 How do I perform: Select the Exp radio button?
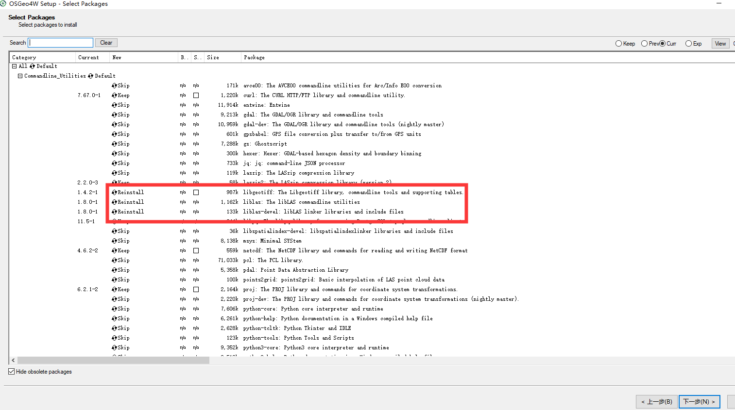pos(688,43)
